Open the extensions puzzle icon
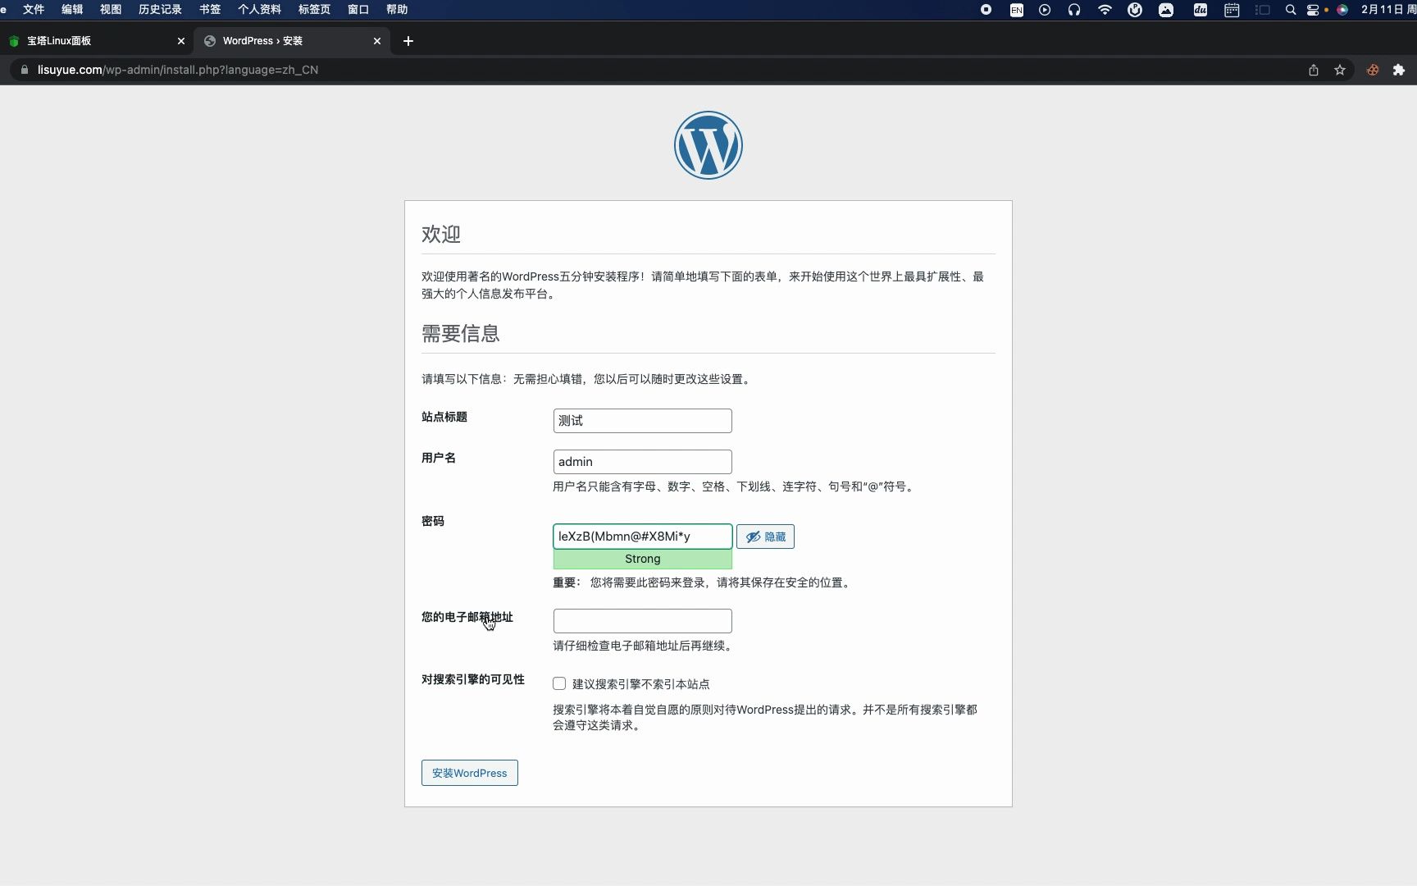Viewport: 1417px width, 886px height. click(x=1399, y=70)
